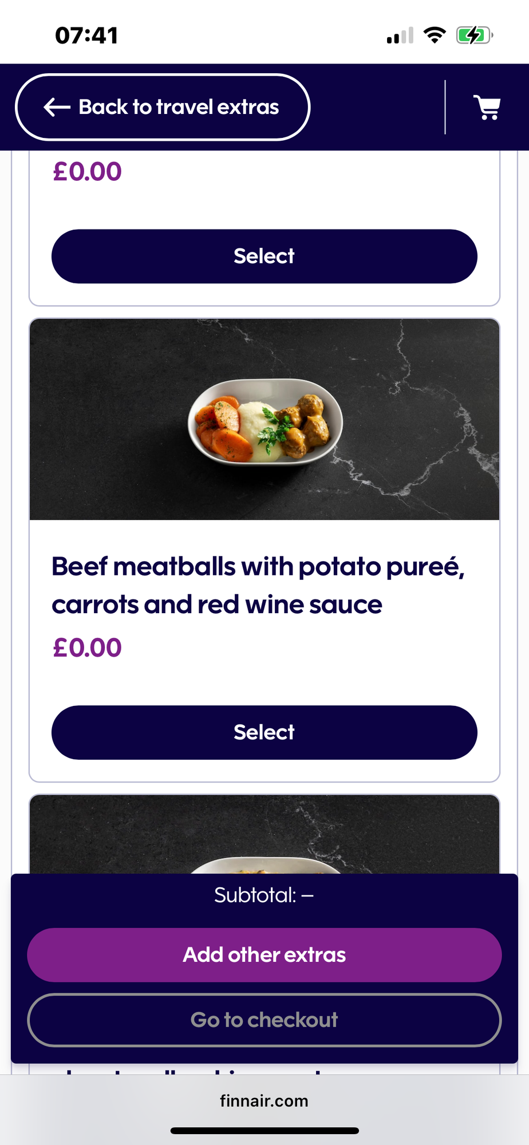Tap the partially hidden third meal photo
This screenshot has width=529, height=1145.
tap(264, 834)
